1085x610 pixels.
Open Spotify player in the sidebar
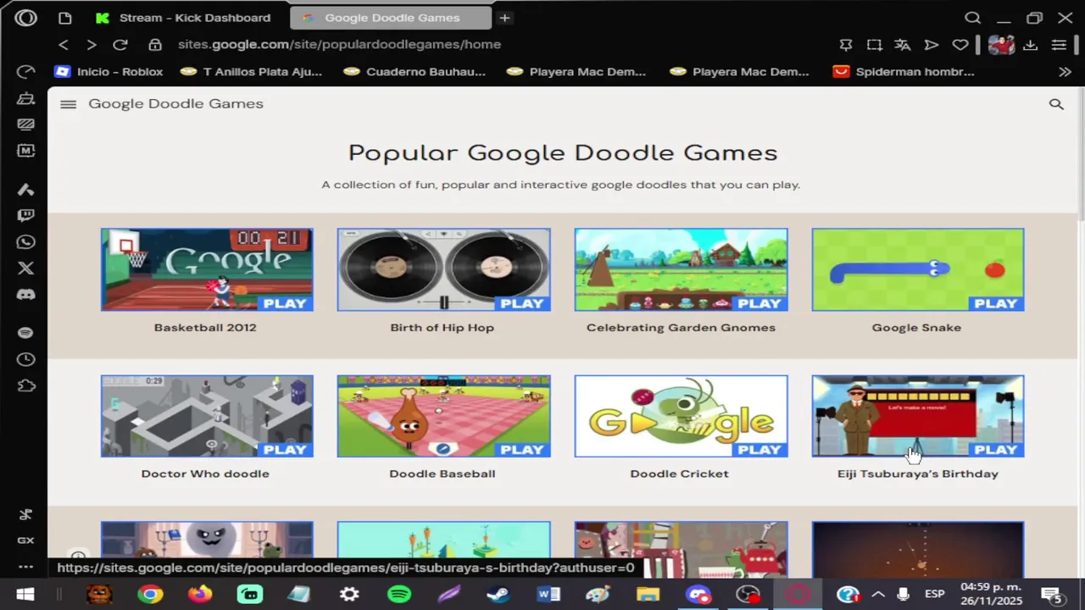tap(25, 333)
